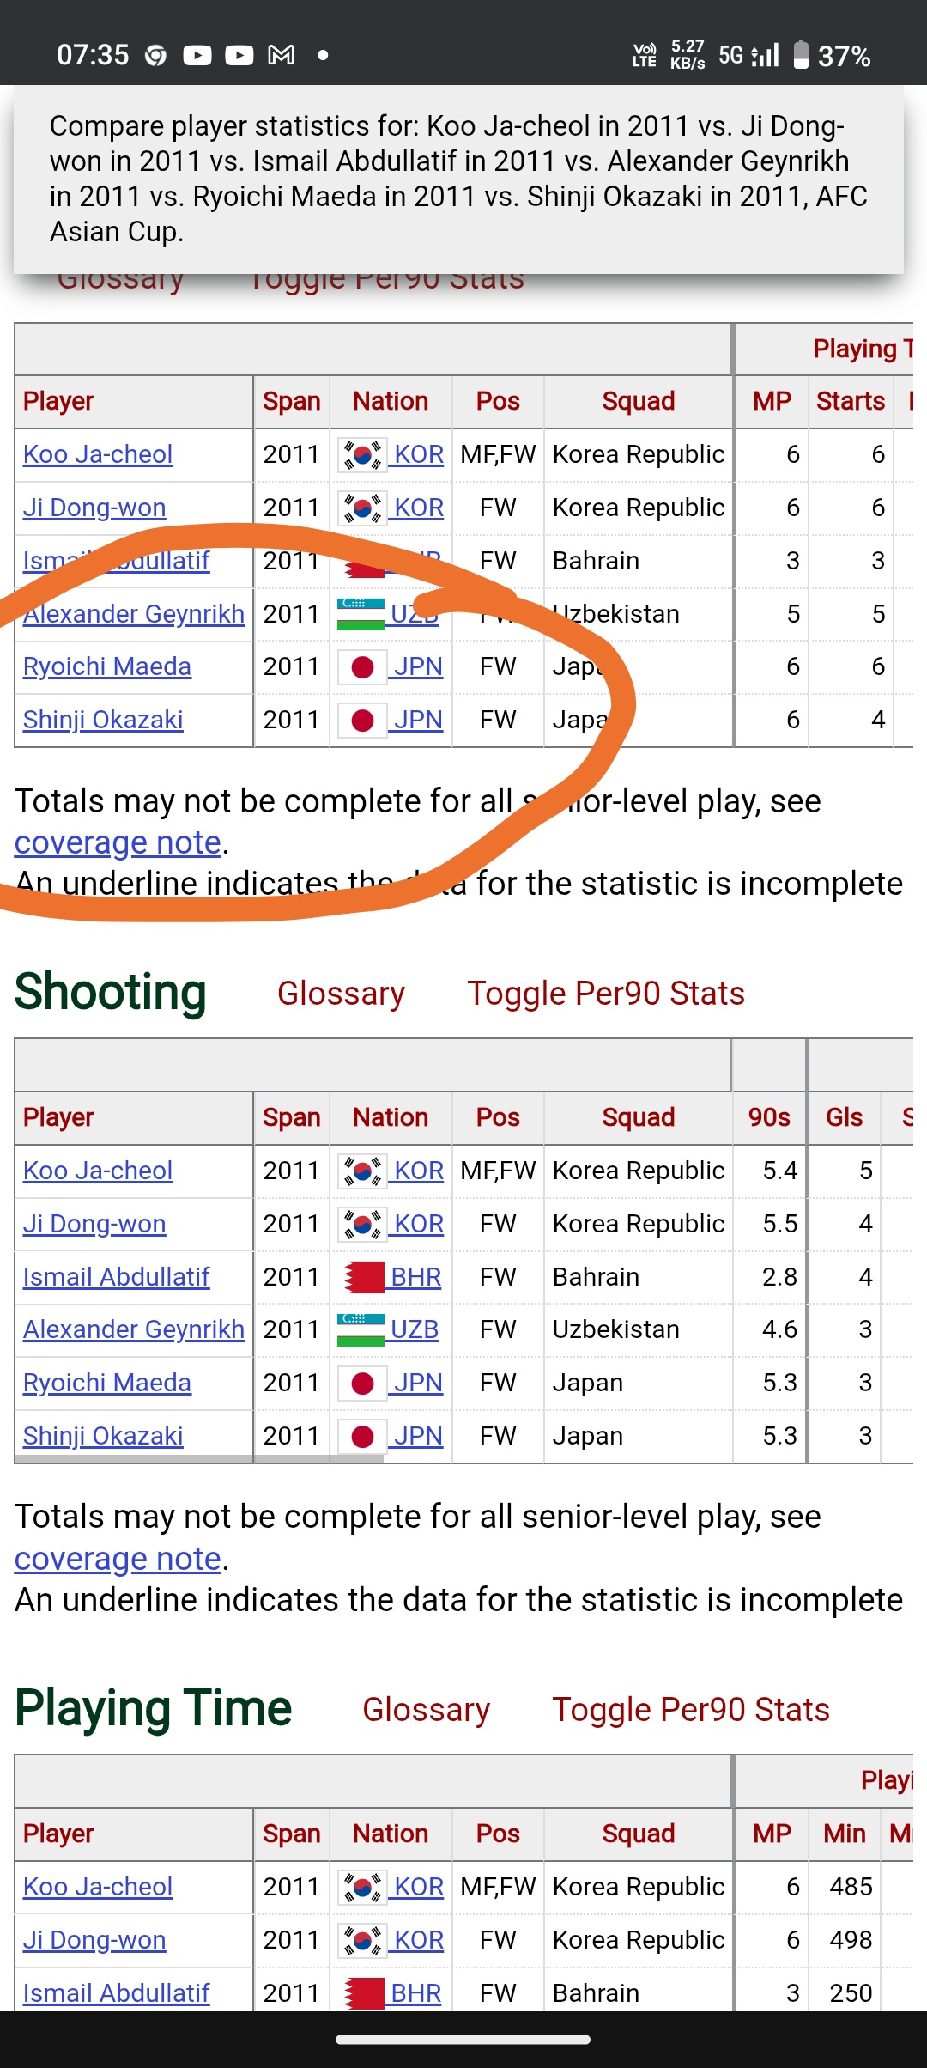Tap the bottom home gesture bar
The width and height of the screenshot is (927, 2068).
463,2040
